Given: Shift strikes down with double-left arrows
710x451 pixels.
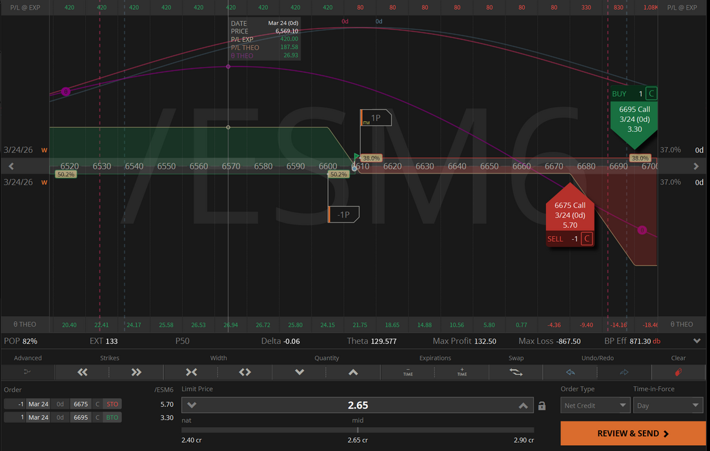Looking at the screenshot, I should point(82,372).
